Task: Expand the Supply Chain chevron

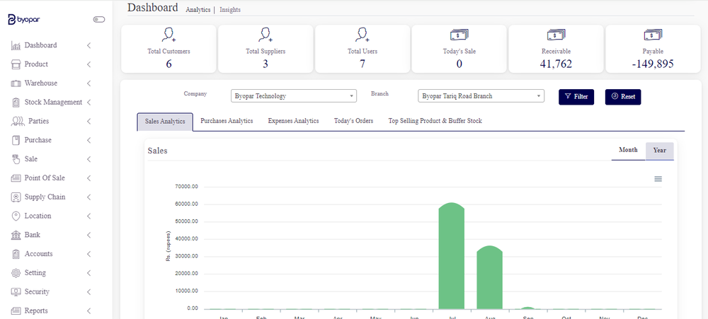Action: pos(89,197)
